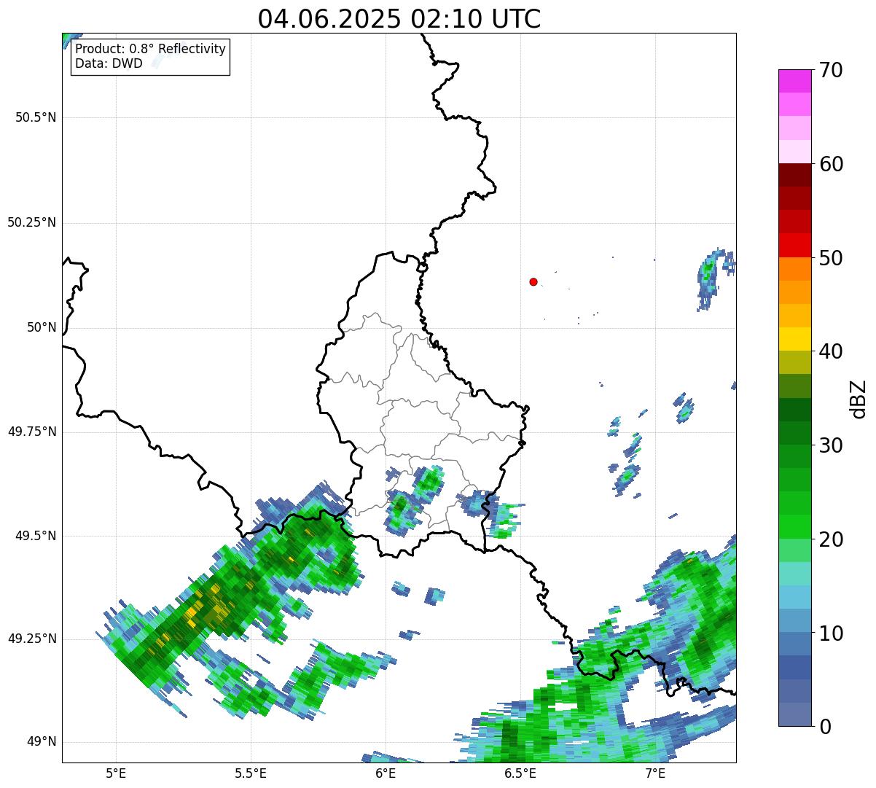The height and width of the screenshot is (788, 876).
Task: Click the latitude label 49.5°N
Action: [35, 536]
